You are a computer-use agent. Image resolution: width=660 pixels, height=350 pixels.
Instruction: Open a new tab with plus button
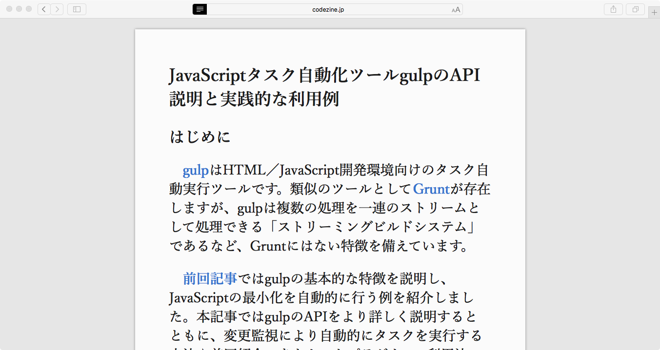pos(654,13)
